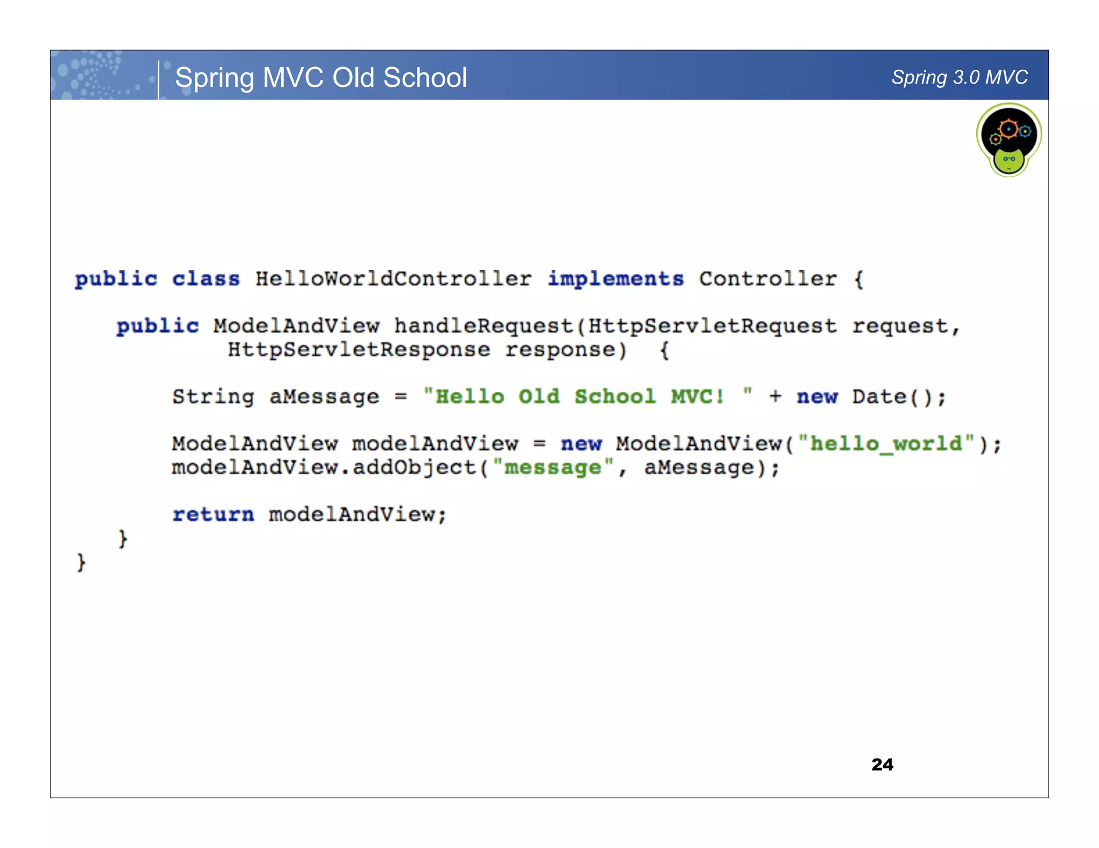Image resolution: width=1099 pixels, height=848 pixels.
Task: Click the 'Controller' interface name
Action: tap(767, 279)
